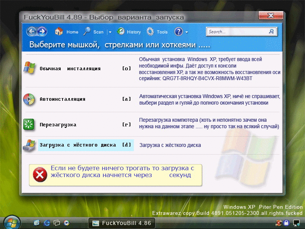
Task: Select highlighted Загрузка с жёсткого диска option
Action: point(86,145)
